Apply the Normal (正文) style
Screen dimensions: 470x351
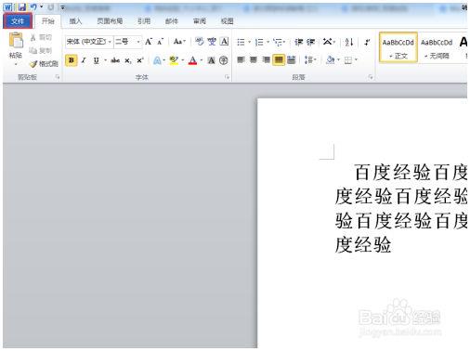pos(398,47)
